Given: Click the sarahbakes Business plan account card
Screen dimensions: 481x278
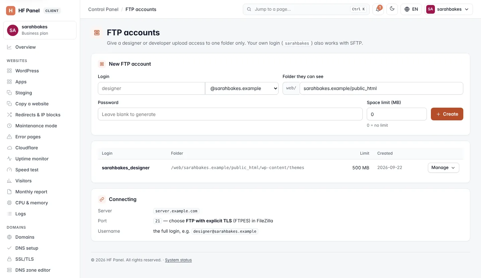Looking at the screenshot, I should point(40,30).
